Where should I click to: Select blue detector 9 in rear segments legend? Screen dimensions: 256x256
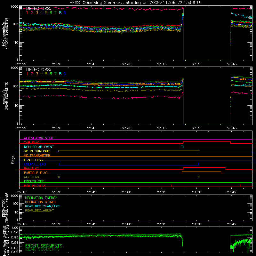point(65,74)
